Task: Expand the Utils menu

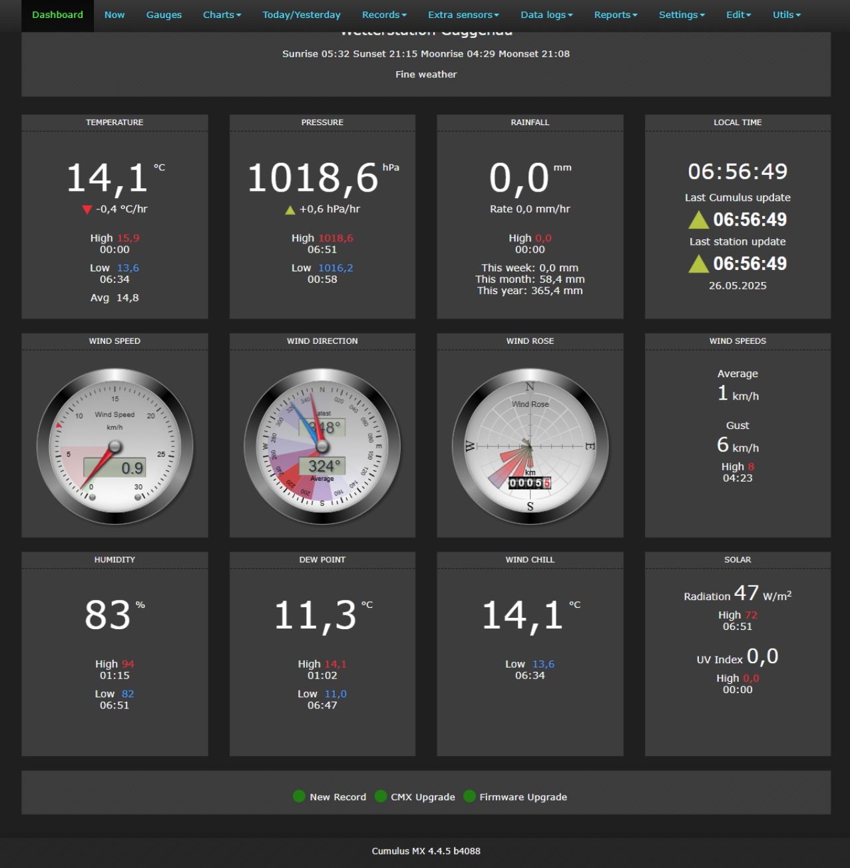Action: pos(786,15)
